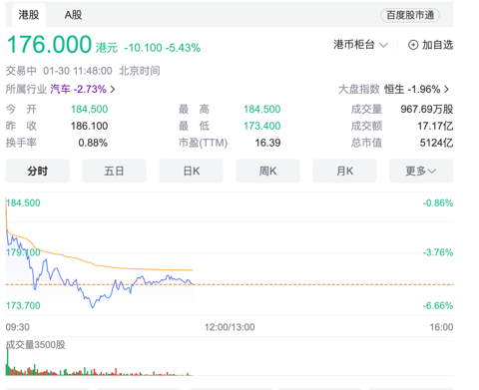Image resolution: width=479 pixels, height=390 pixels.
Task: Show the 月K candlestick chart
Action: point(344,171)
